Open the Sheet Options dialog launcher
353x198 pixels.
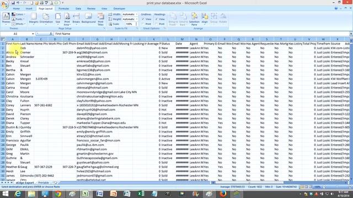tap(164, 29)
